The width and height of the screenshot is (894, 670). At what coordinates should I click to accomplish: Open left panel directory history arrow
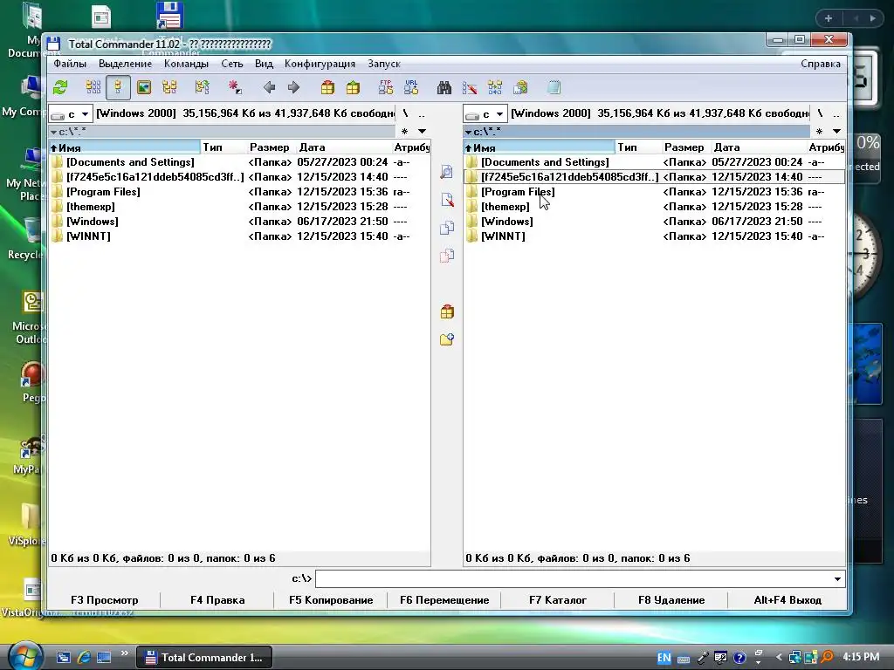click(x=422, y=132)
